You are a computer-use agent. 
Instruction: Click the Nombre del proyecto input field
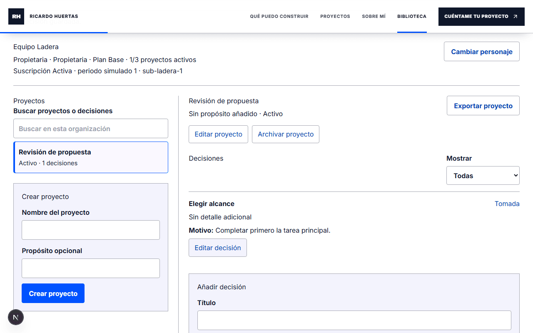coord(91,230)
